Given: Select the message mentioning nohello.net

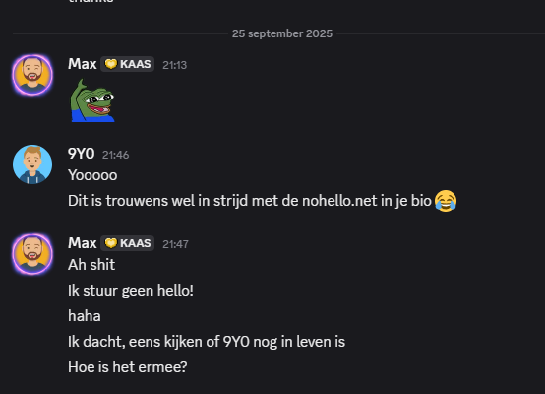Looking at the screenshot, I should pos(263,201).
